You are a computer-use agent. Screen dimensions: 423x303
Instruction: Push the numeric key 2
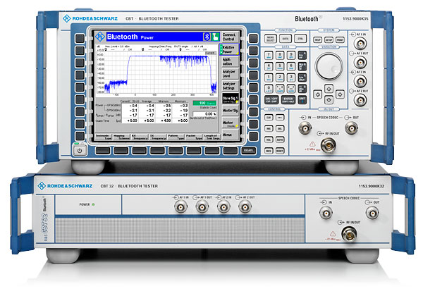tap(280, 78)
